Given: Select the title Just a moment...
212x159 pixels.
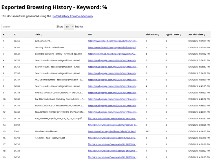Looking at the screenshot, I should pos(43,41).
